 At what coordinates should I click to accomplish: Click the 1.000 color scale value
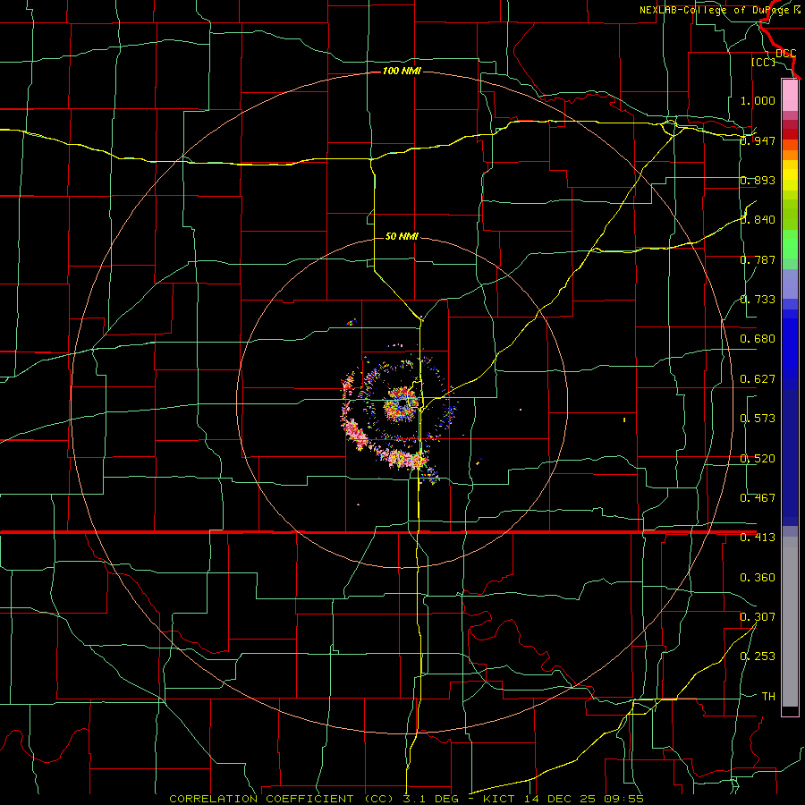(x=758, y=100)
